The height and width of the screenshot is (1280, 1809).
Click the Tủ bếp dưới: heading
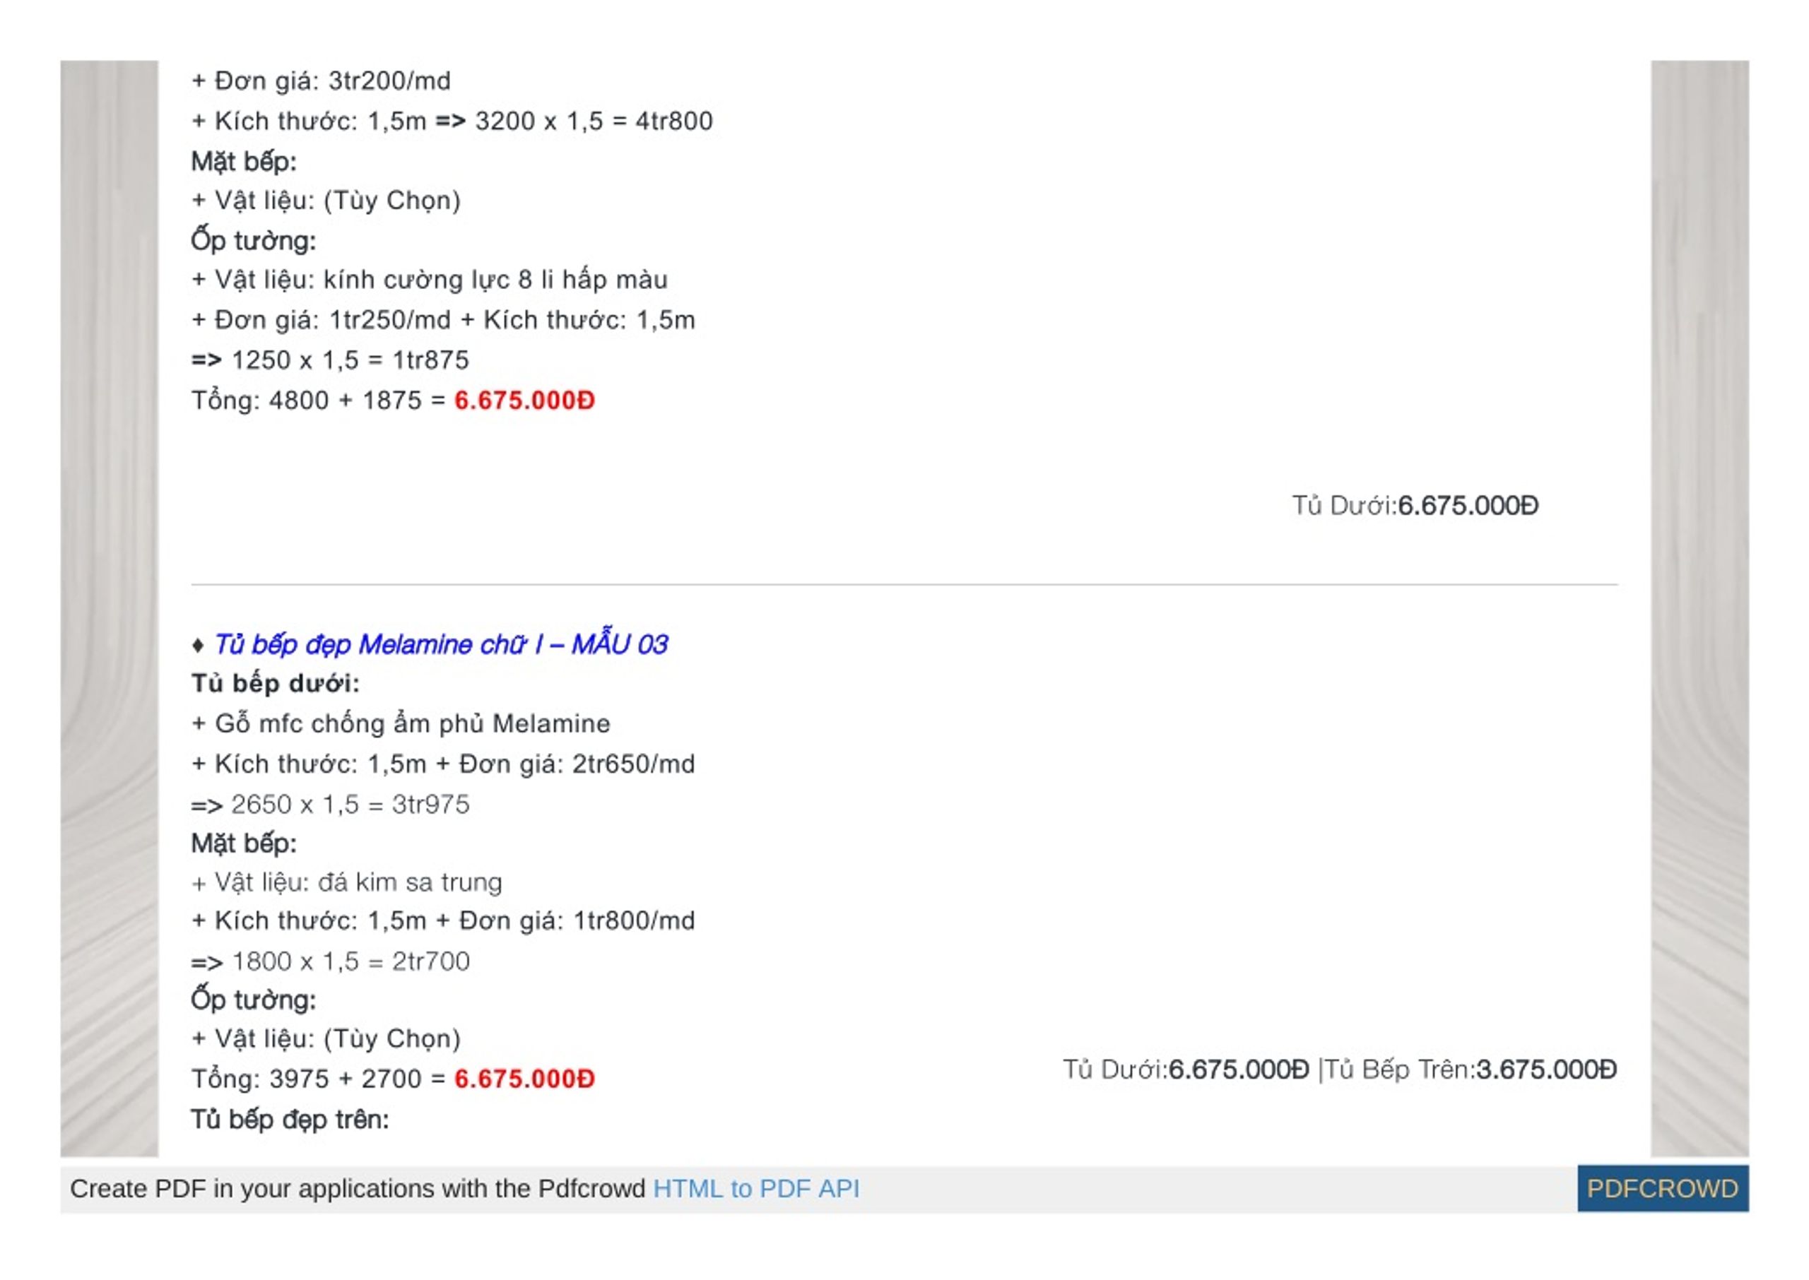(x=275, y=683)
